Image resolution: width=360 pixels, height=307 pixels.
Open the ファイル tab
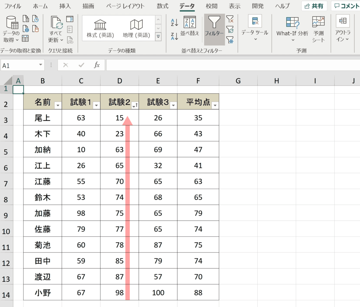tap(13, 6)
